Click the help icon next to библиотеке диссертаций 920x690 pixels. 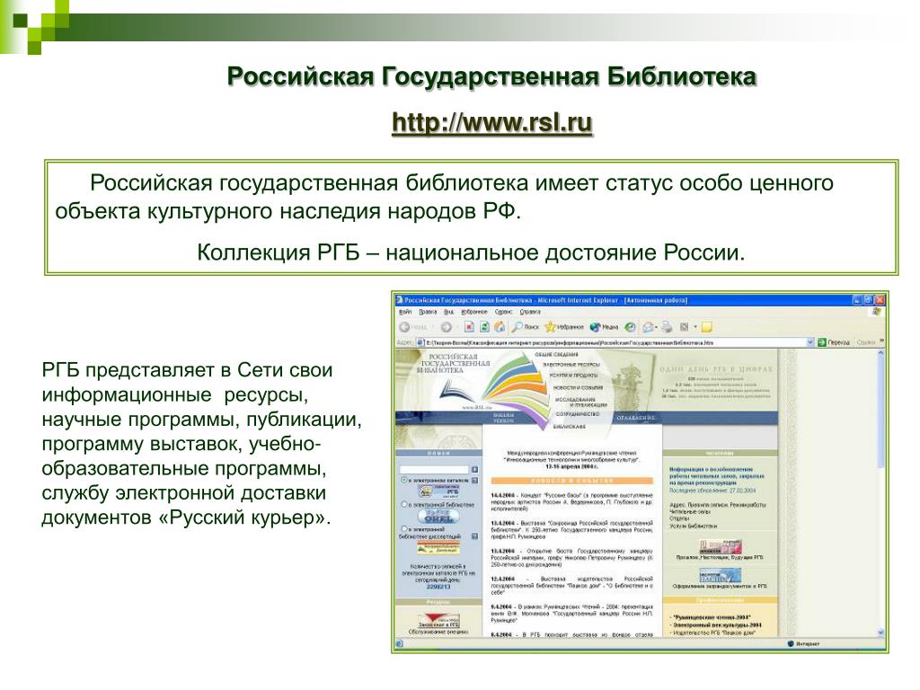coord(474,536)
